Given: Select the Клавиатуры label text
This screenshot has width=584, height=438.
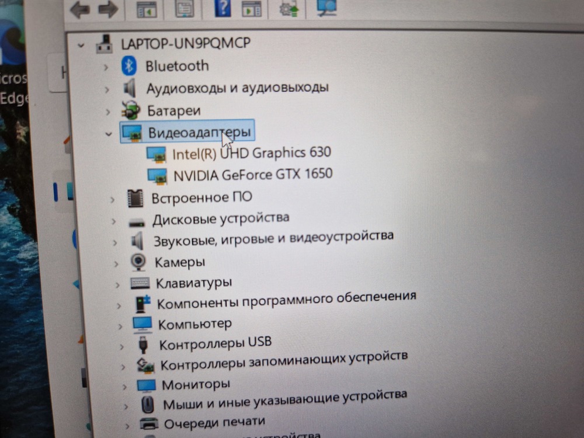Looking at the screenshot, I should [194, 283].
